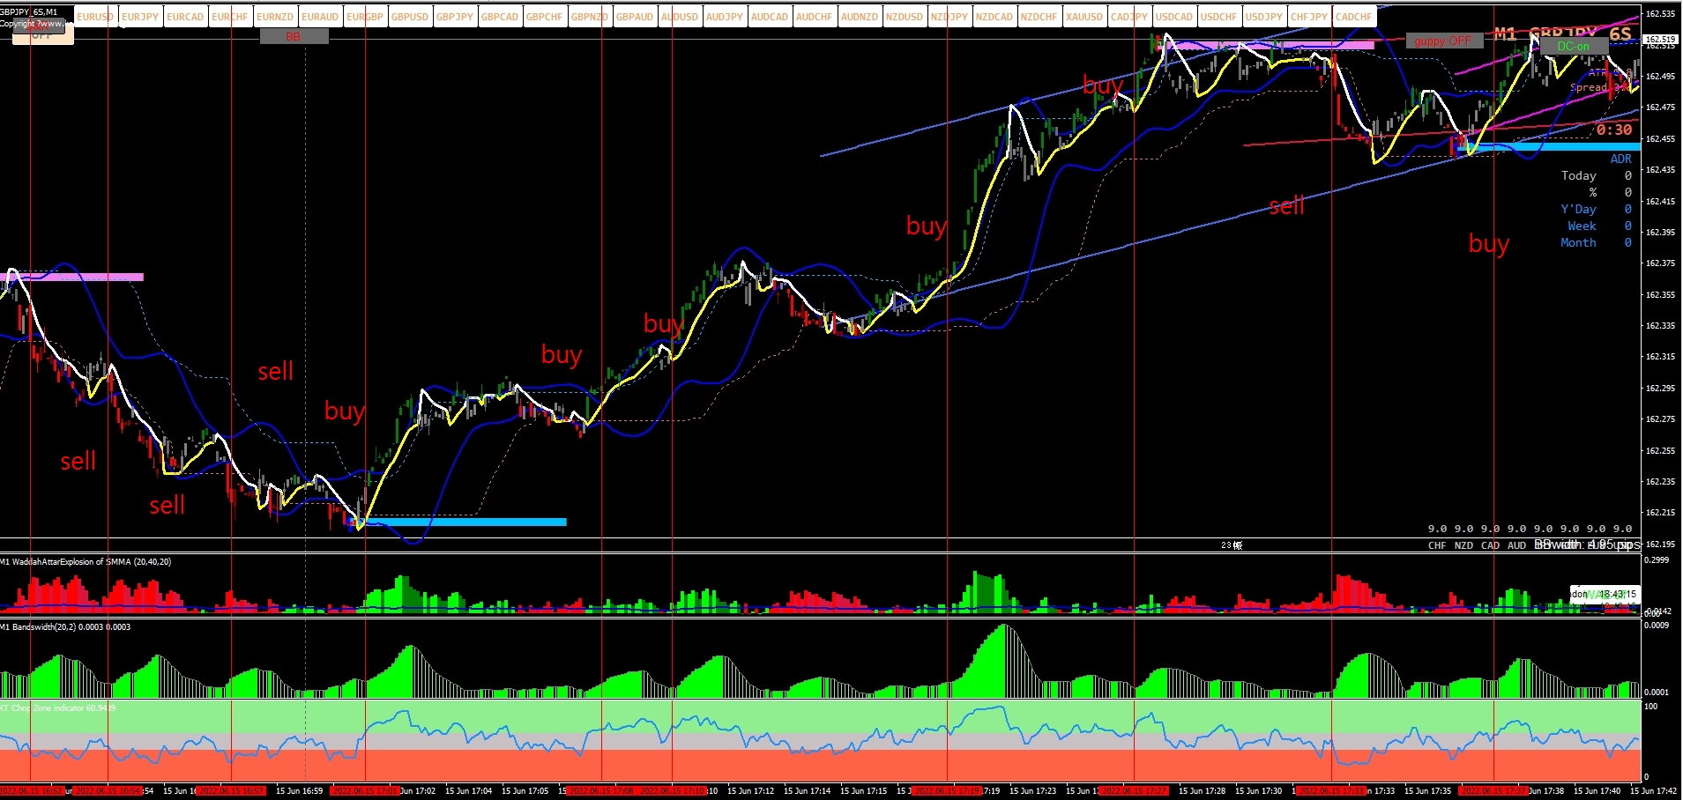Open the GBPCAD pair chart
This screenshot has width=1683, height=800.
(501, 17)
